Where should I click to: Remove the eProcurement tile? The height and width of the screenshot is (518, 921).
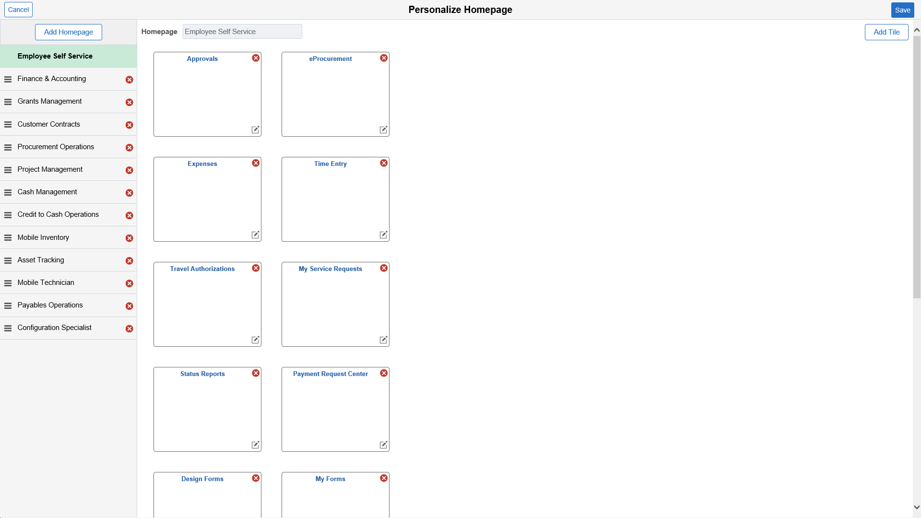click(x=383, y=58)
